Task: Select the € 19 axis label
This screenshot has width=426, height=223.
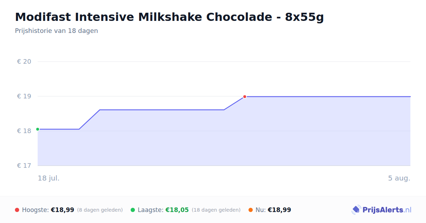Action: tap(24, 96)
